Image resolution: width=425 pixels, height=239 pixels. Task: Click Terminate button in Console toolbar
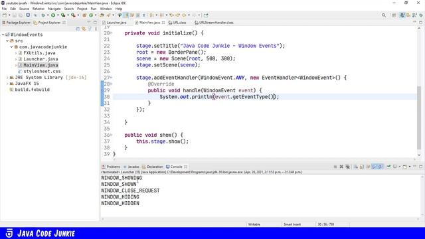click(335, 167)
